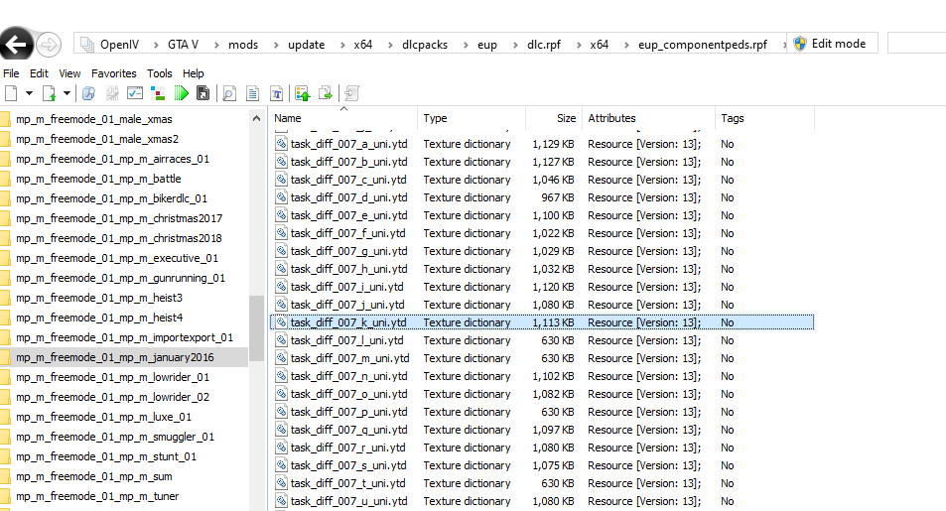The image size is (946, 511).
Task: Open the Tools menu
Action: (160, 73)
